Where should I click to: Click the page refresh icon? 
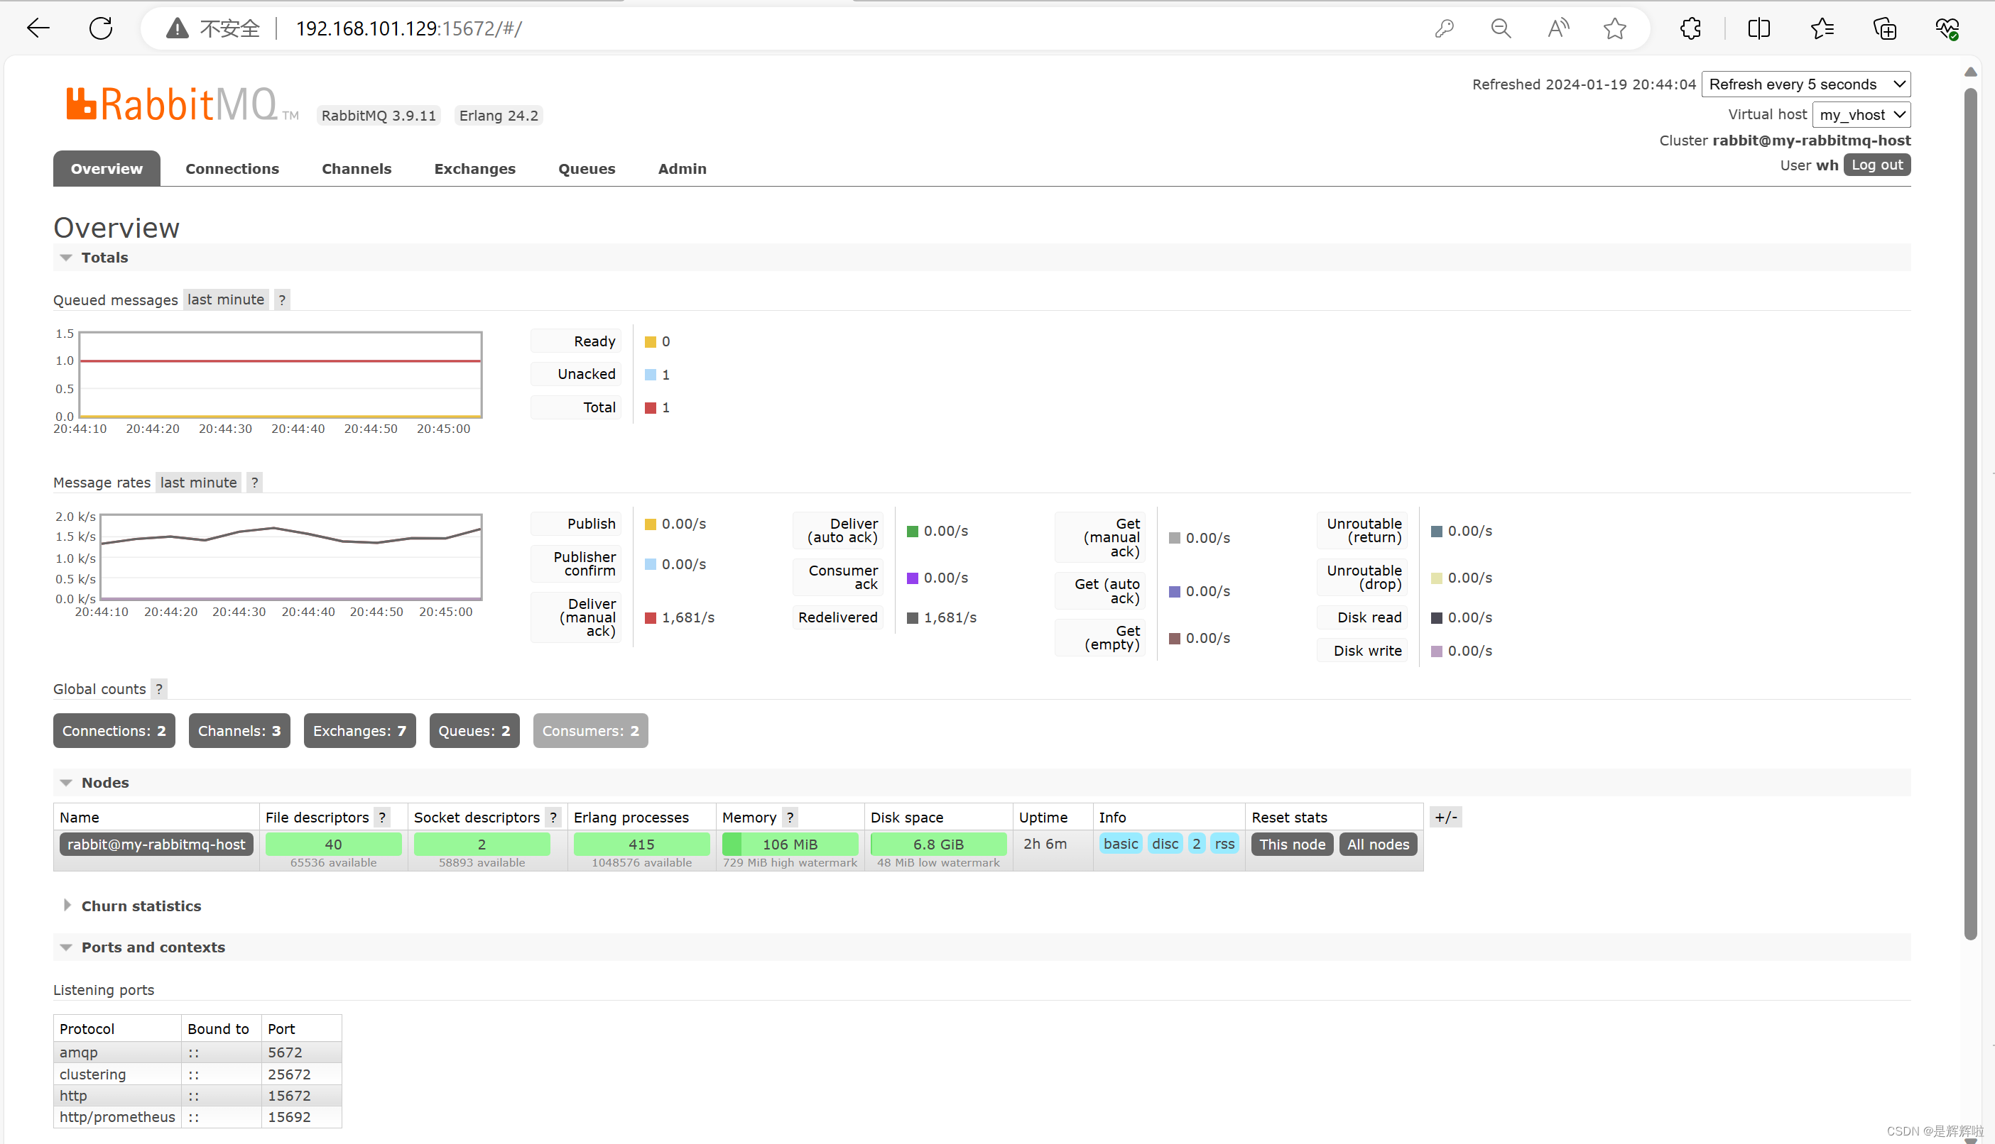point(101,28)
